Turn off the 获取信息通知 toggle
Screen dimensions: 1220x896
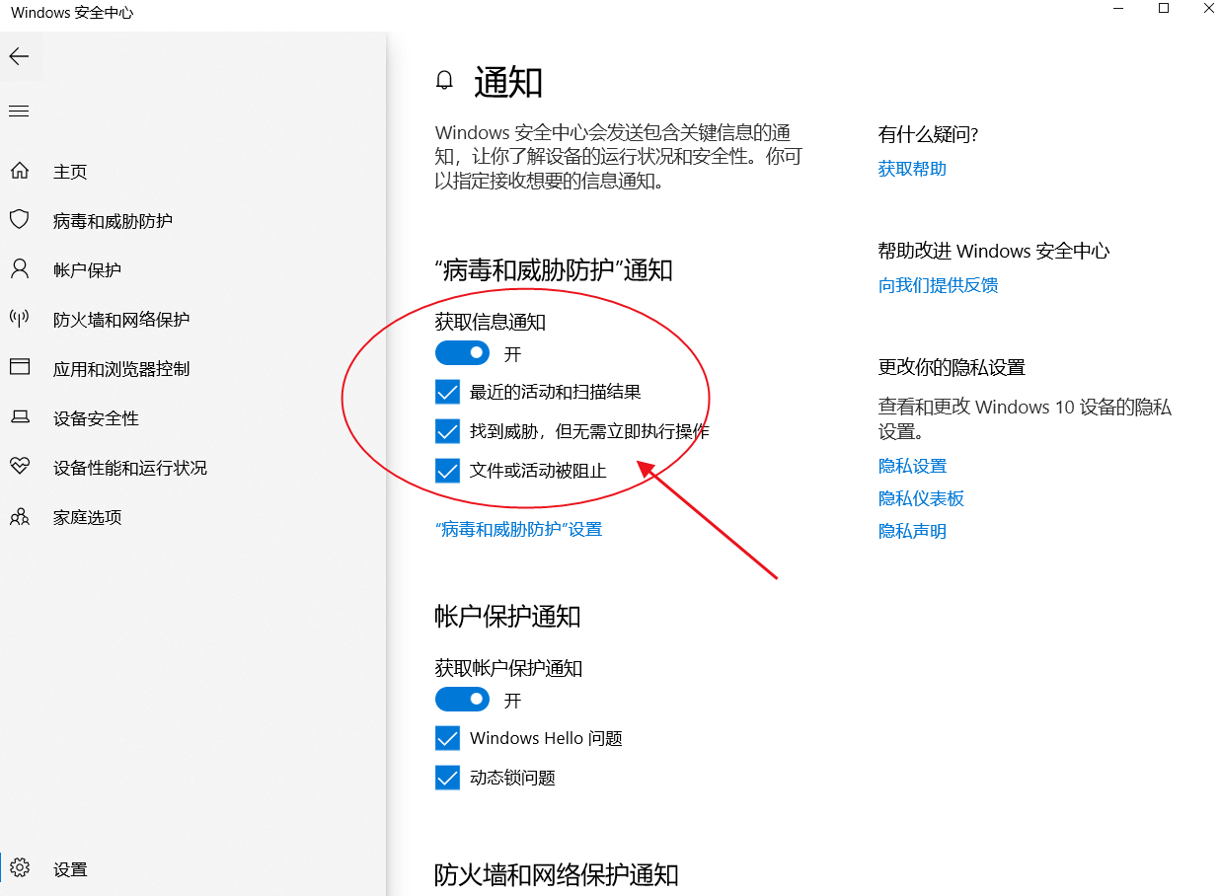[x=462, y=353]
